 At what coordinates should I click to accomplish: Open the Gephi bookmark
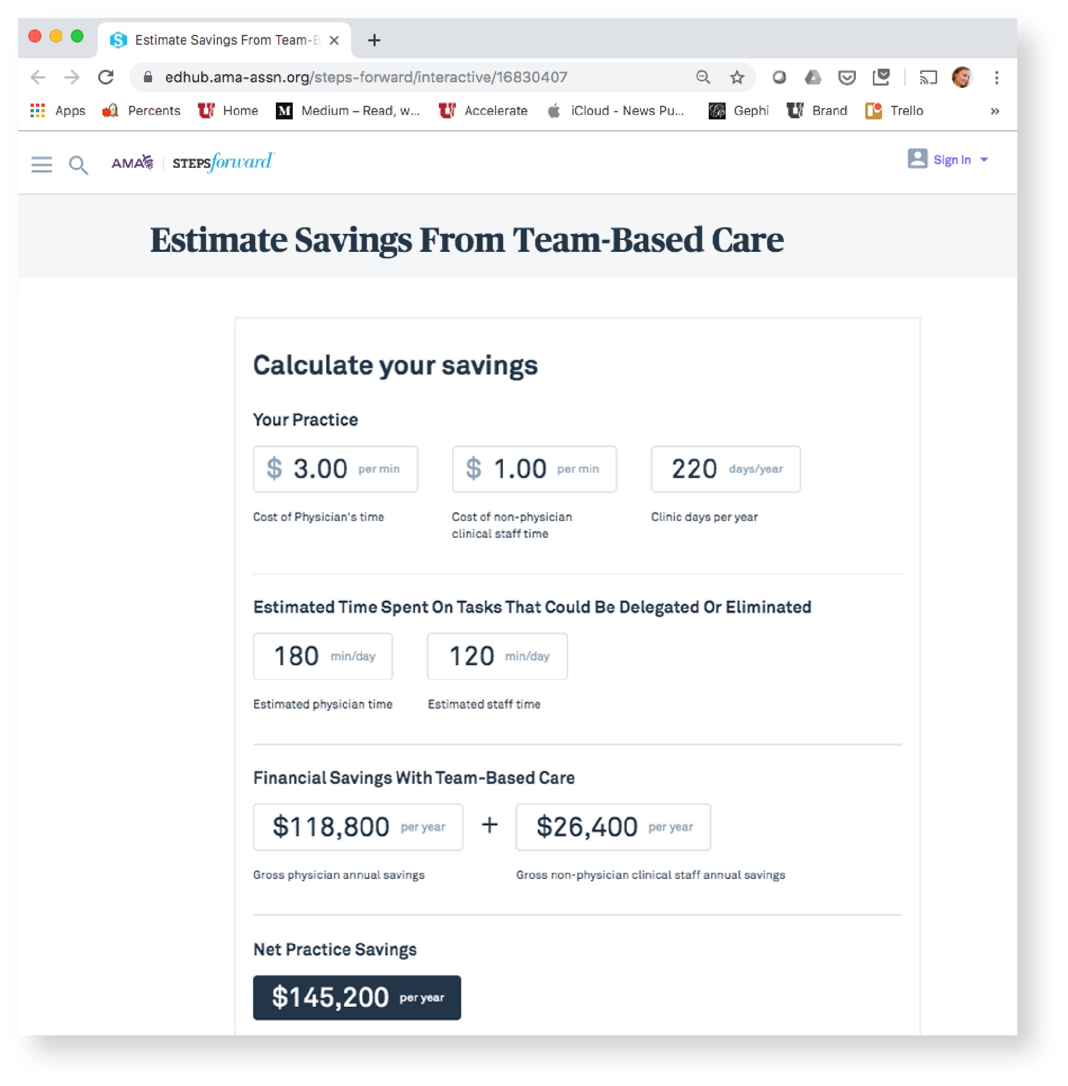coord(739,111)
